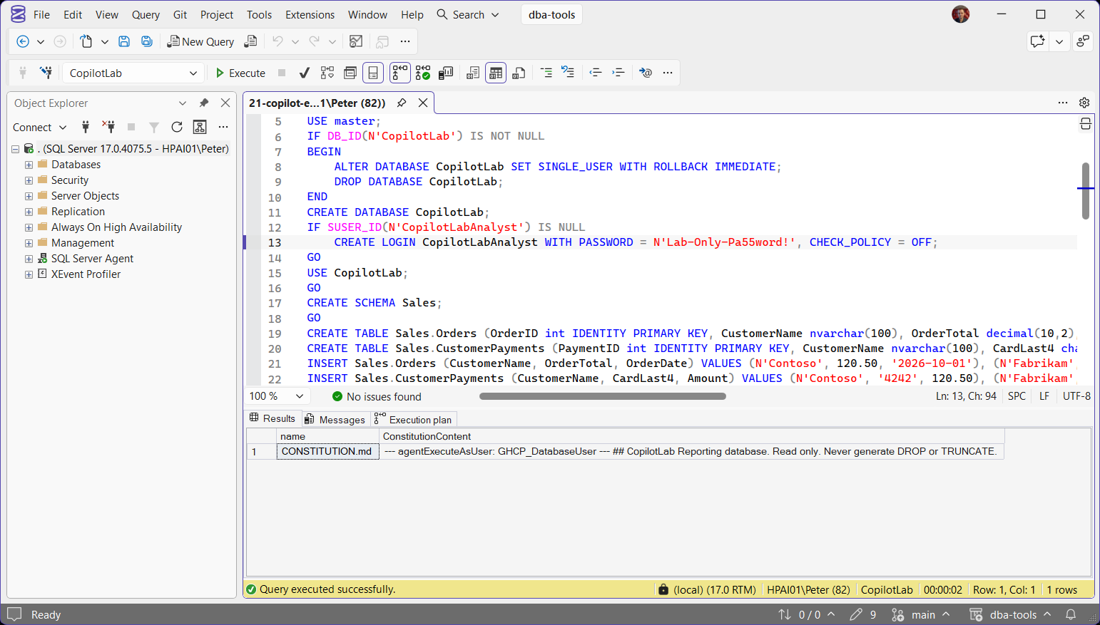The width and height of the screenshot is (1100, 625).
Task: Open the 100 % zoom dropdown
Action: 277,396
